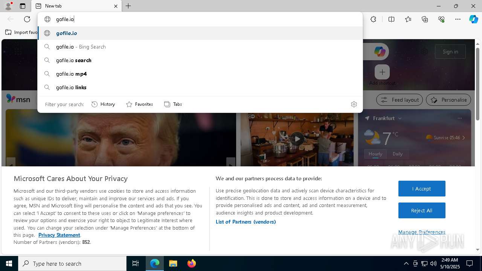Open a new tab with plus button

pos(128,6)
